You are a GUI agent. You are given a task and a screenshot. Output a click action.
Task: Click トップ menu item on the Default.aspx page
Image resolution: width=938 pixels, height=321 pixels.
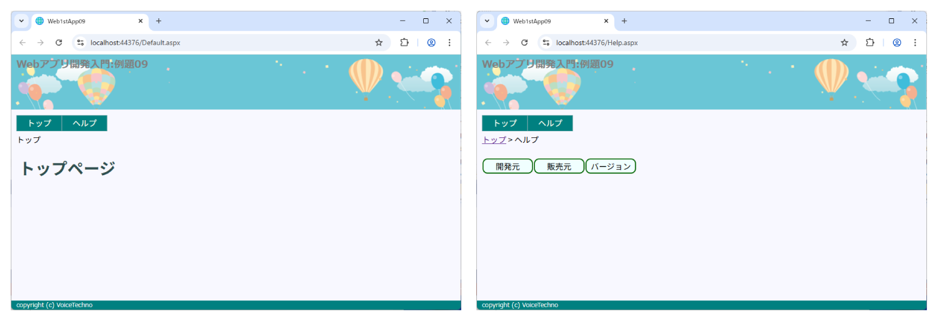click(x=39, y=123)
